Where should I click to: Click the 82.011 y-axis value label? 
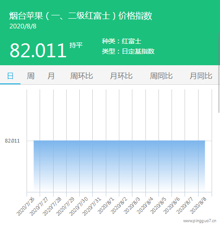pyautogui.click(x=12, y=141)
